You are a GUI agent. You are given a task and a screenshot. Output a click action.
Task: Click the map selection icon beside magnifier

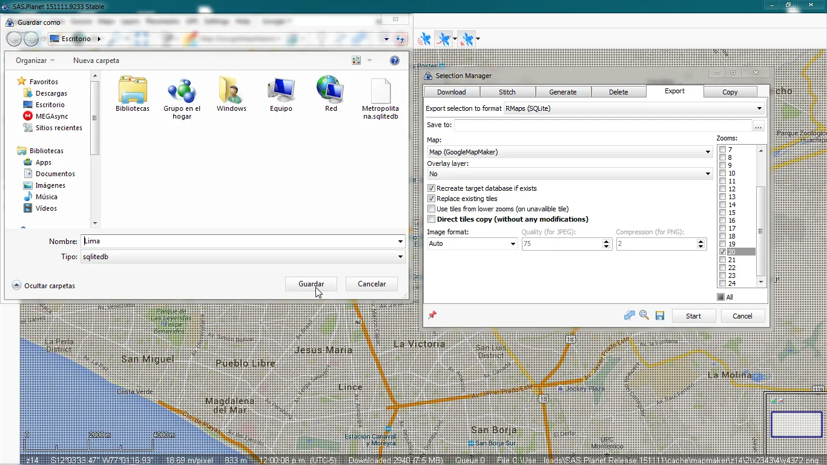(630, 315)
